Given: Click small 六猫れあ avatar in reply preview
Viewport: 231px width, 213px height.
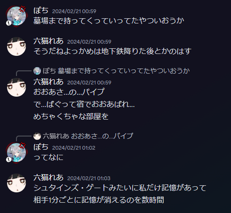Looking at the screenshot, I should point(37,136).
